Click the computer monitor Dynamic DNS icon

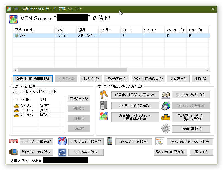point(13,152)
